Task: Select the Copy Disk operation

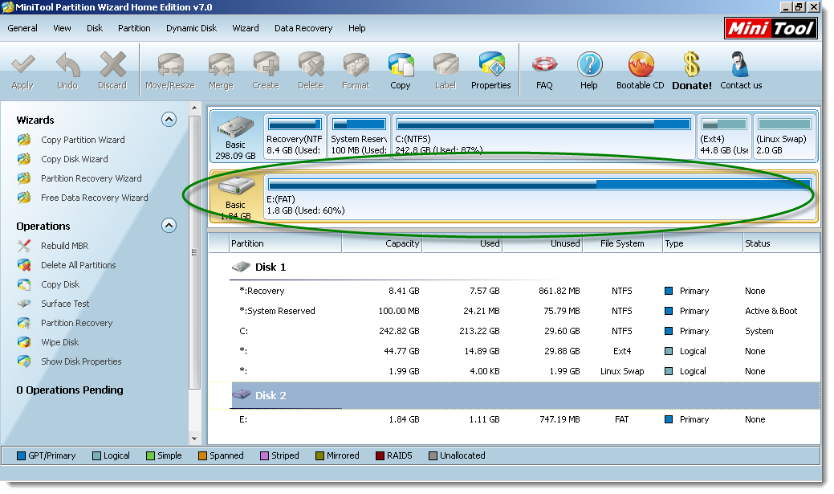Action: coord(59,284)
